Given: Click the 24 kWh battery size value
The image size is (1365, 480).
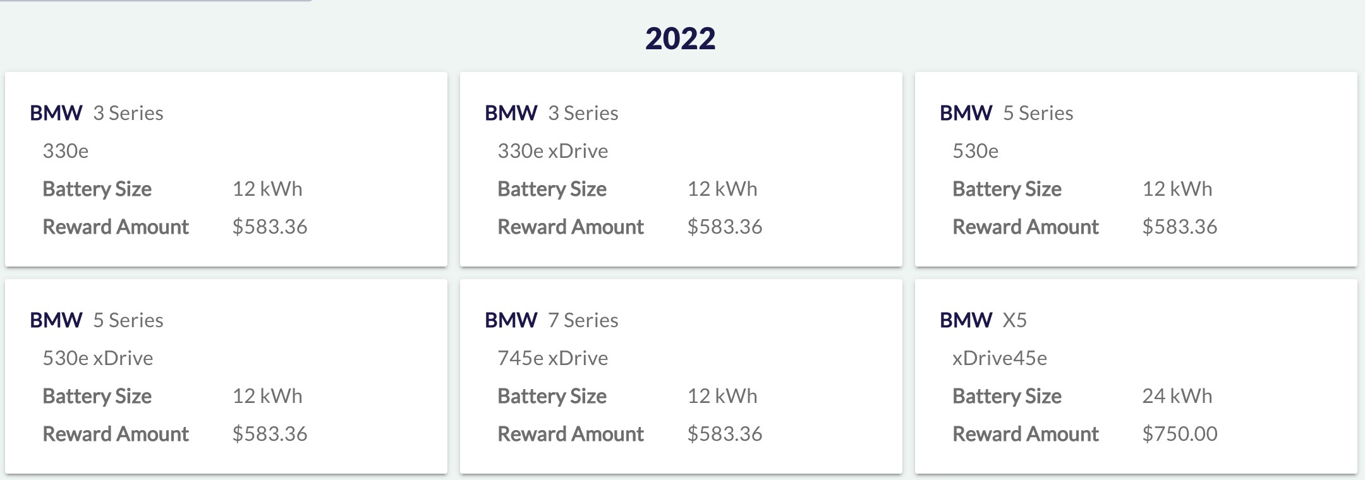Looking at the screenshot, I should 1177,396.
